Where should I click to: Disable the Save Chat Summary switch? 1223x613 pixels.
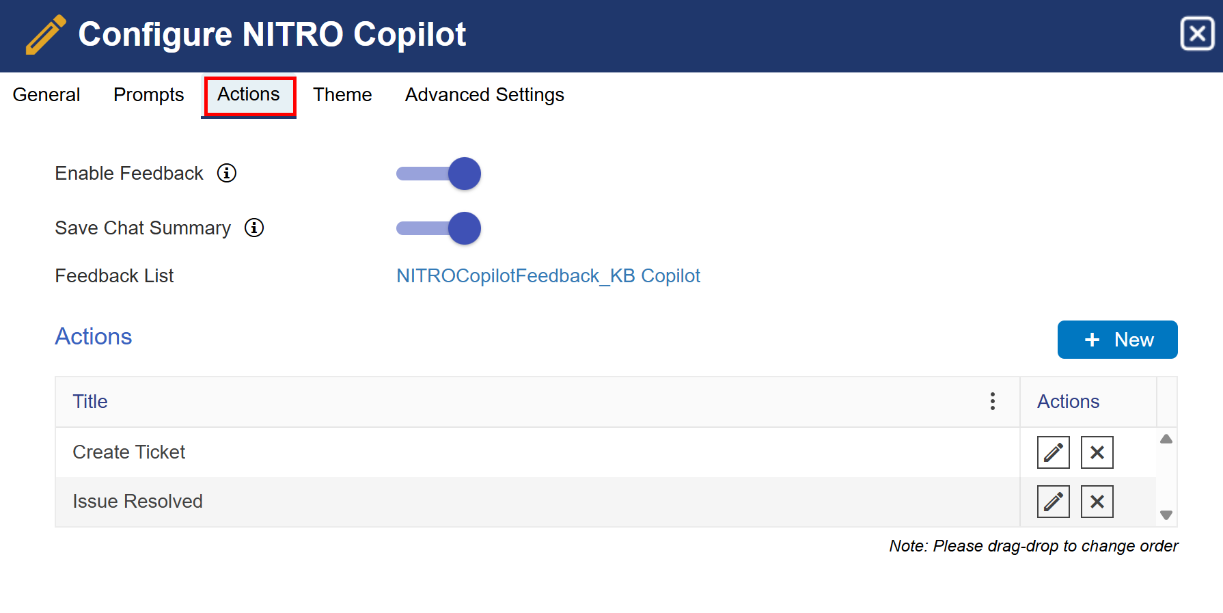coord(439,228)
